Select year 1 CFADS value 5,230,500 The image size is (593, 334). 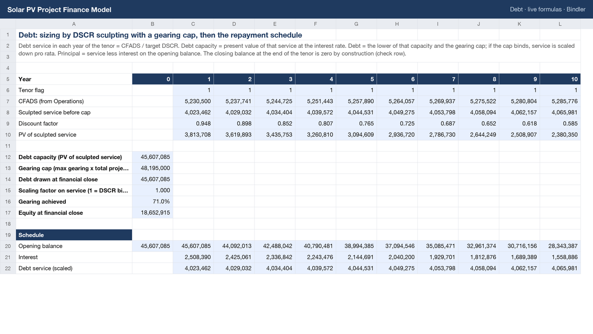[x=193, y=101]
